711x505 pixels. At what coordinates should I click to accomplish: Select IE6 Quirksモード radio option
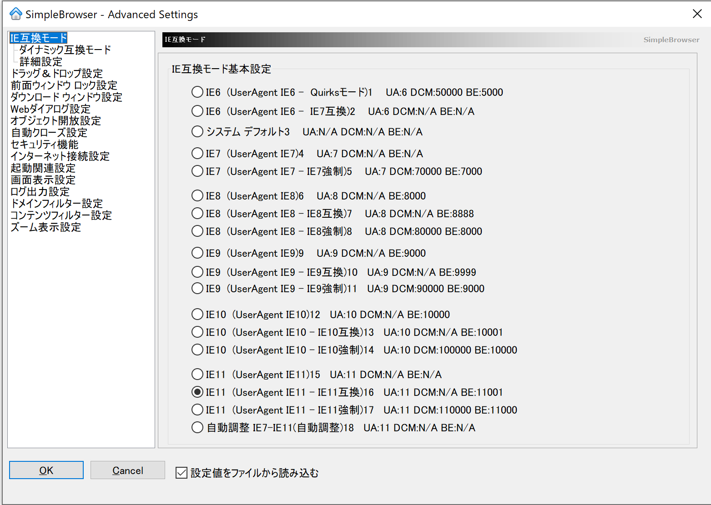[x=197, y=92]
